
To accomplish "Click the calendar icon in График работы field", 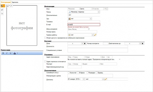I will 69,35.
